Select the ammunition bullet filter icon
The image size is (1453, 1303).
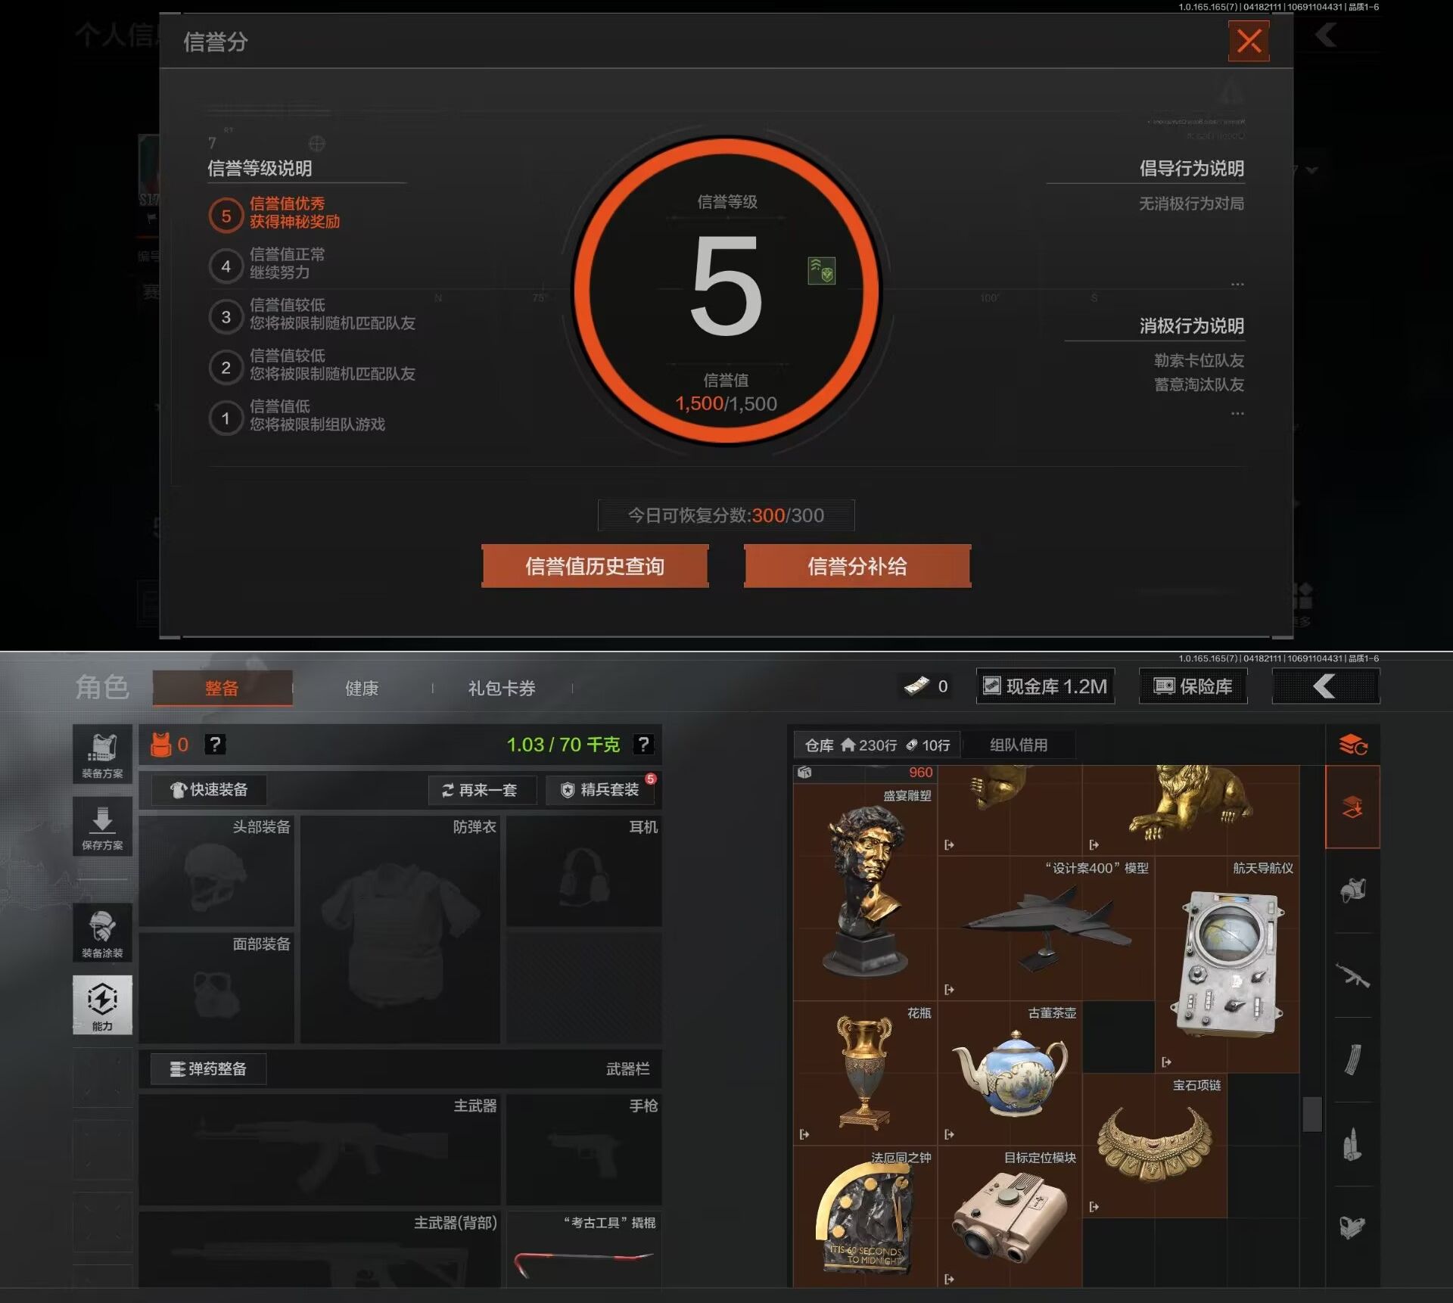coord(1352,1144)
